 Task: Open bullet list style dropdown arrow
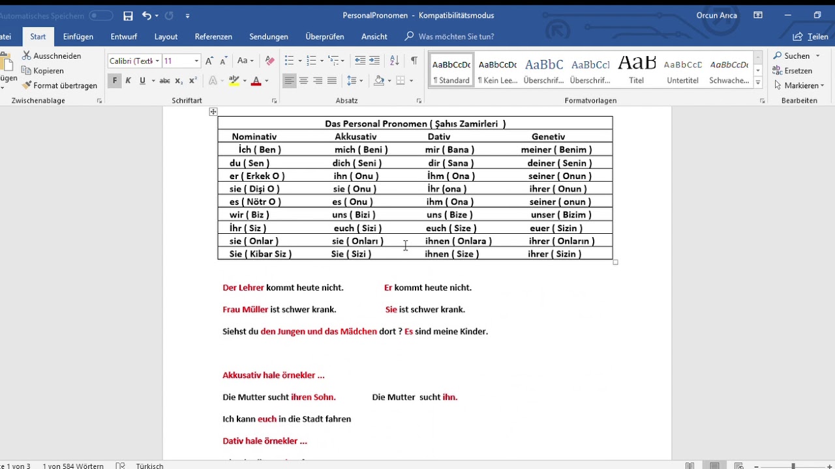[x=300, y=61]
